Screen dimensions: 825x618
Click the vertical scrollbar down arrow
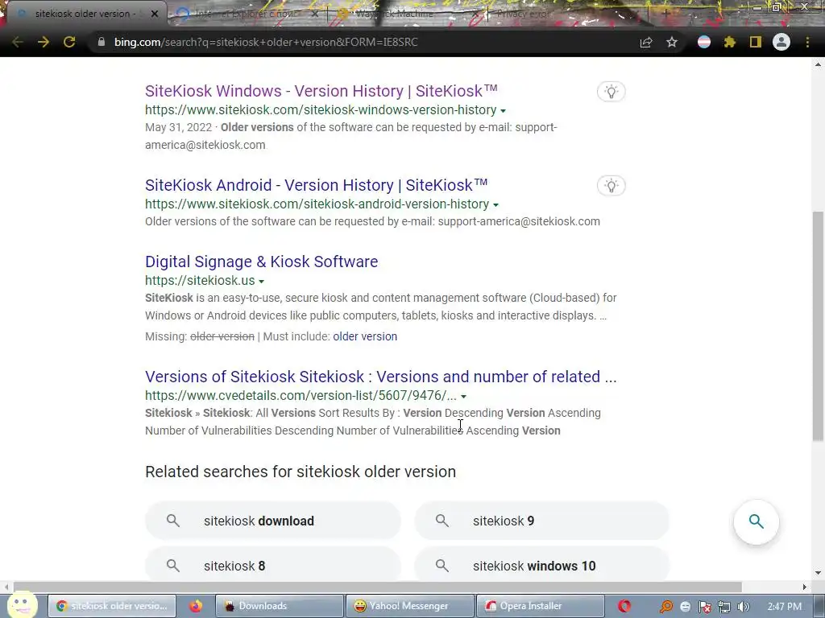(819, 573)
